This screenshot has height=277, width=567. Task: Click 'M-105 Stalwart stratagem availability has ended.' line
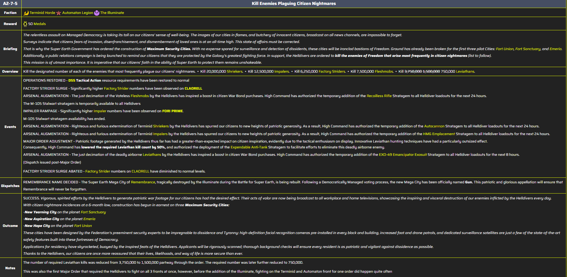point(64,119)
